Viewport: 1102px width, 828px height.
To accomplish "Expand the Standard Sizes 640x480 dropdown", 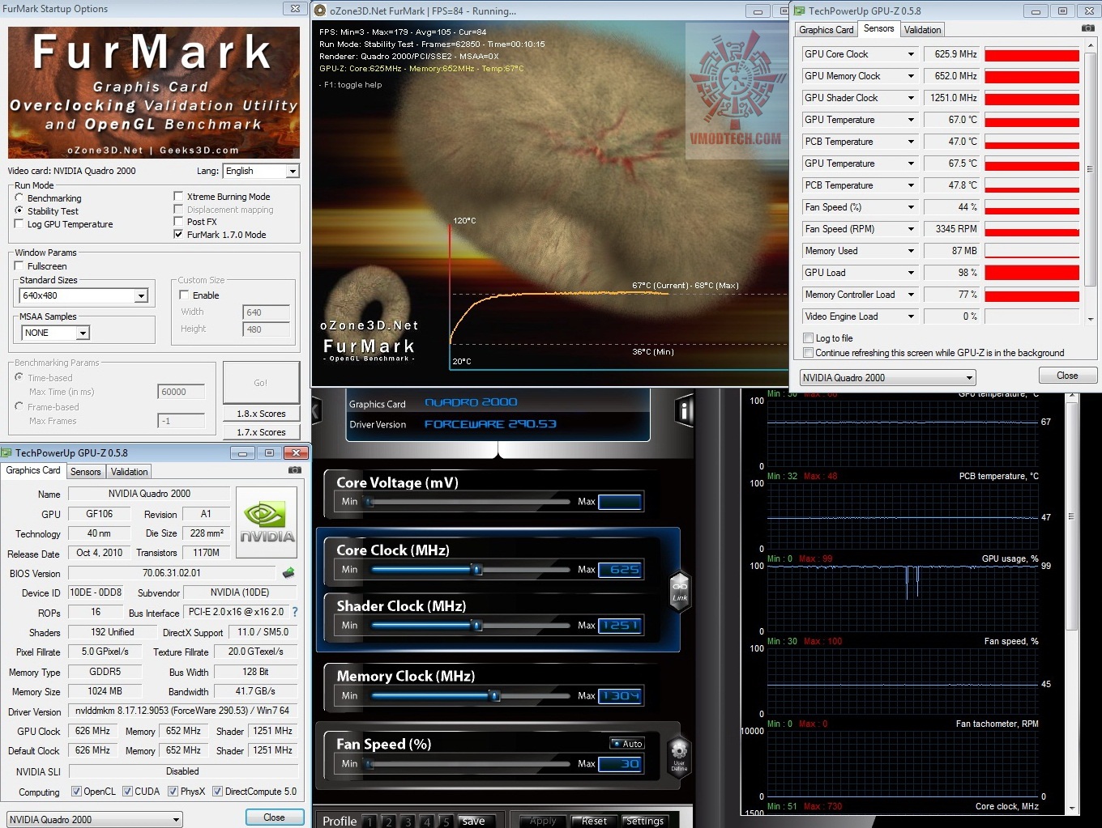I will 141,296.
